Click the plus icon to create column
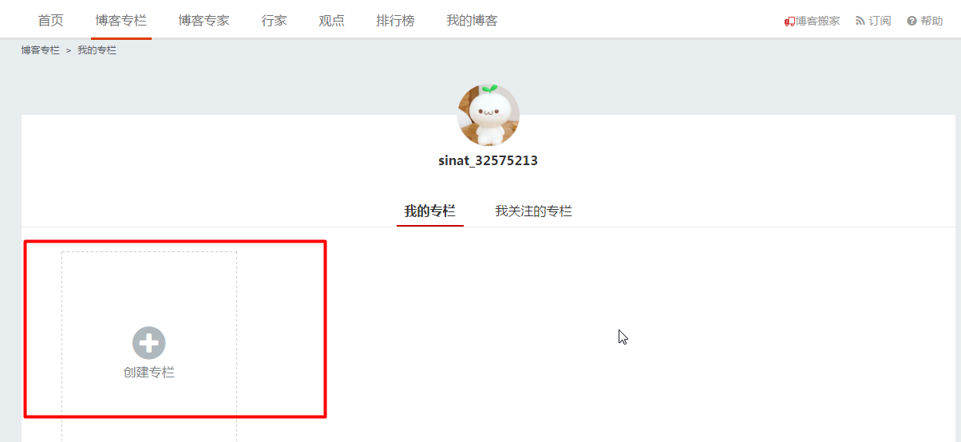This screenshot has height=442, width=961. coord(149,343)
